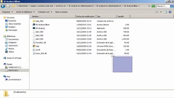Click 'archivos rar' breadcrumb

coord(61,6)
